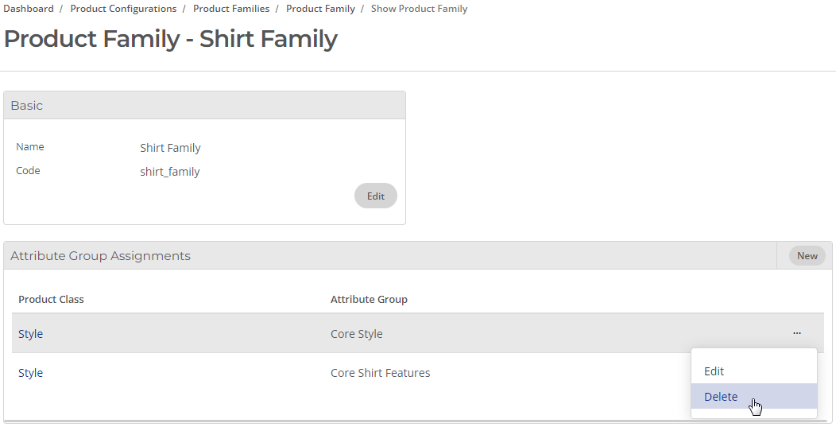Navigate to Product Families breadcrumb

(x=231, y=9)
